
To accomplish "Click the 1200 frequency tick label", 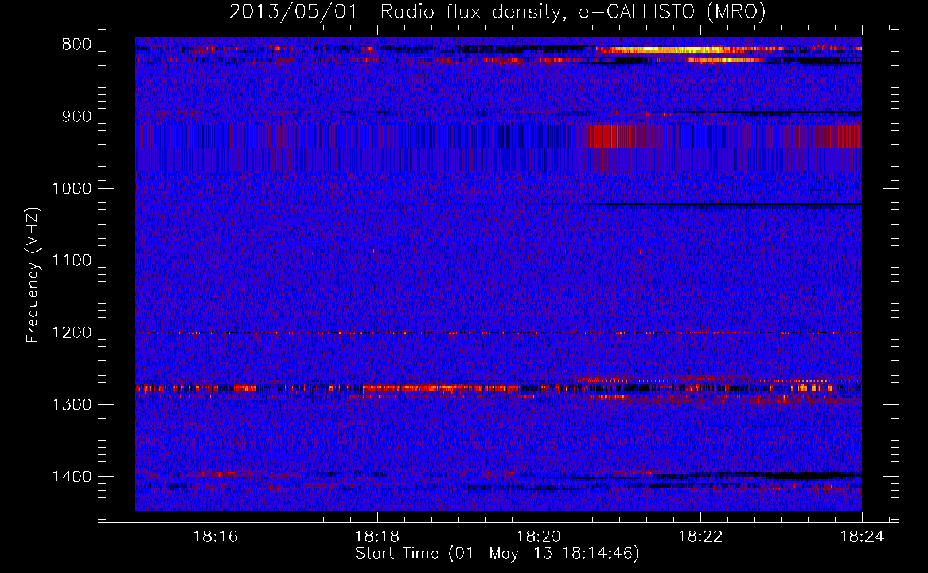I will coord(72,333).
